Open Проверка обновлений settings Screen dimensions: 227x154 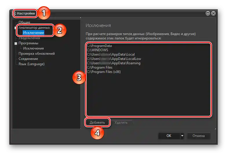point(36,54)
